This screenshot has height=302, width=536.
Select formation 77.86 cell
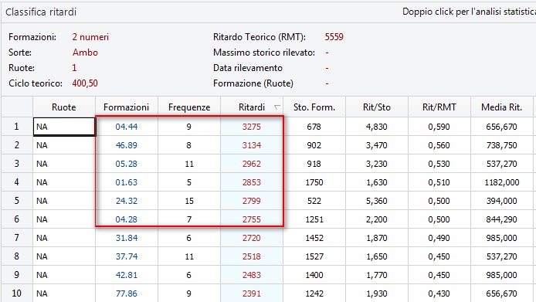tap(127, 293)
